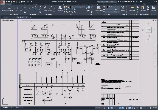Click the Object color wheel swatch

point(104,7)
